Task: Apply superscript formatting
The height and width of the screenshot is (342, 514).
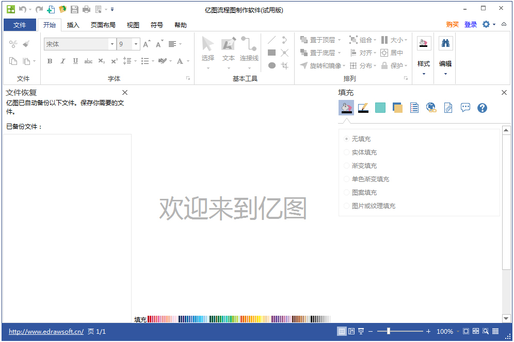Action: pos(114,61)
